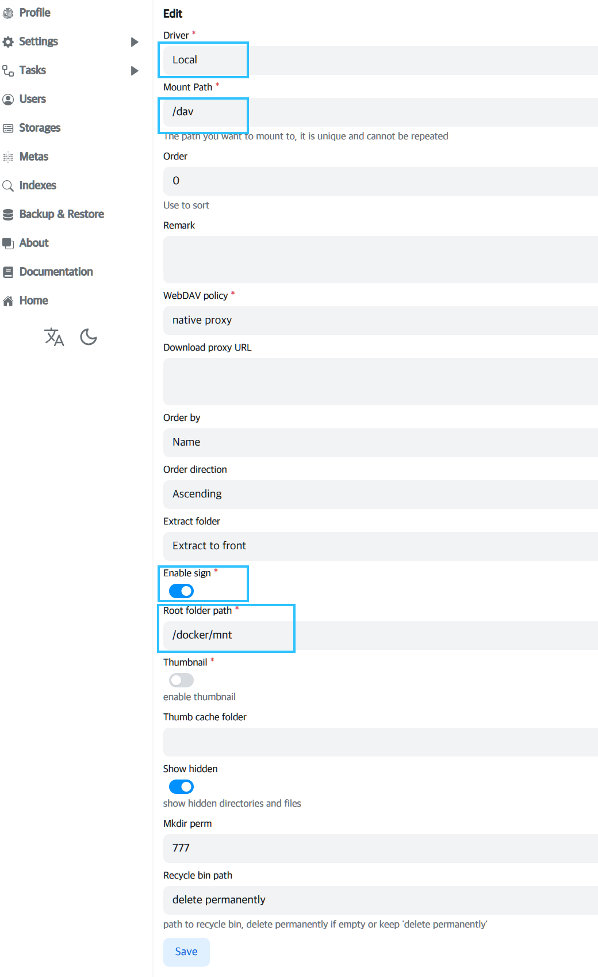Click the Settings gear icon
This screenshot has height=977, width=598.
[8, 41]
